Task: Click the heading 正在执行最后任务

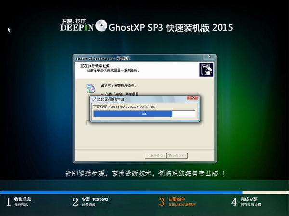Action: [x=95, y=66]
